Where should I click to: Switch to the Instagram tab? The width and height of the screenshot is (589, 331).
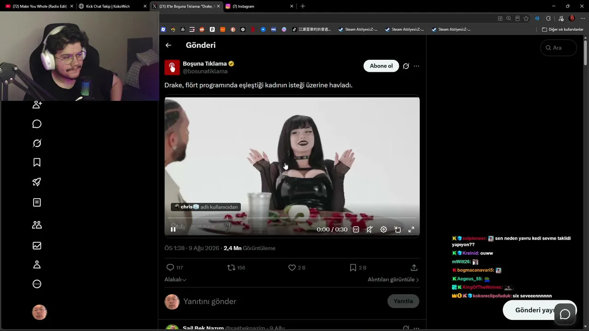click(259, 6)
